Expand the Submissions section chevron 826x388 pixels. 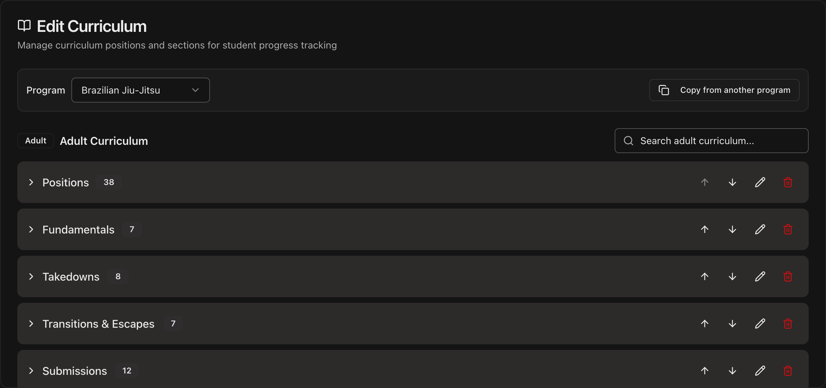click(x=31, y=371)
